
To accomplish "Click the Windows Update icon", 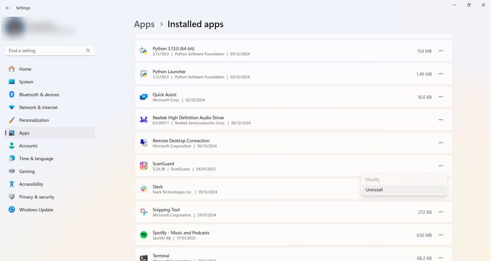I will point(12,209).
